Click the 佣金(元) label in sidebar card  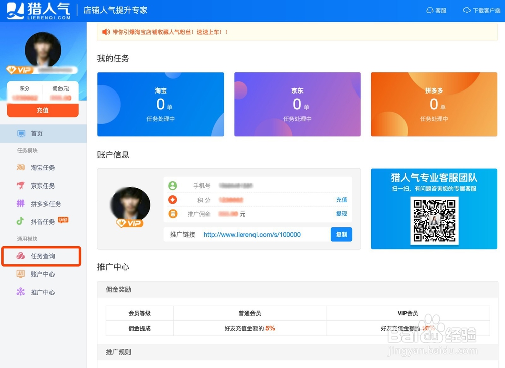point(61,88)
